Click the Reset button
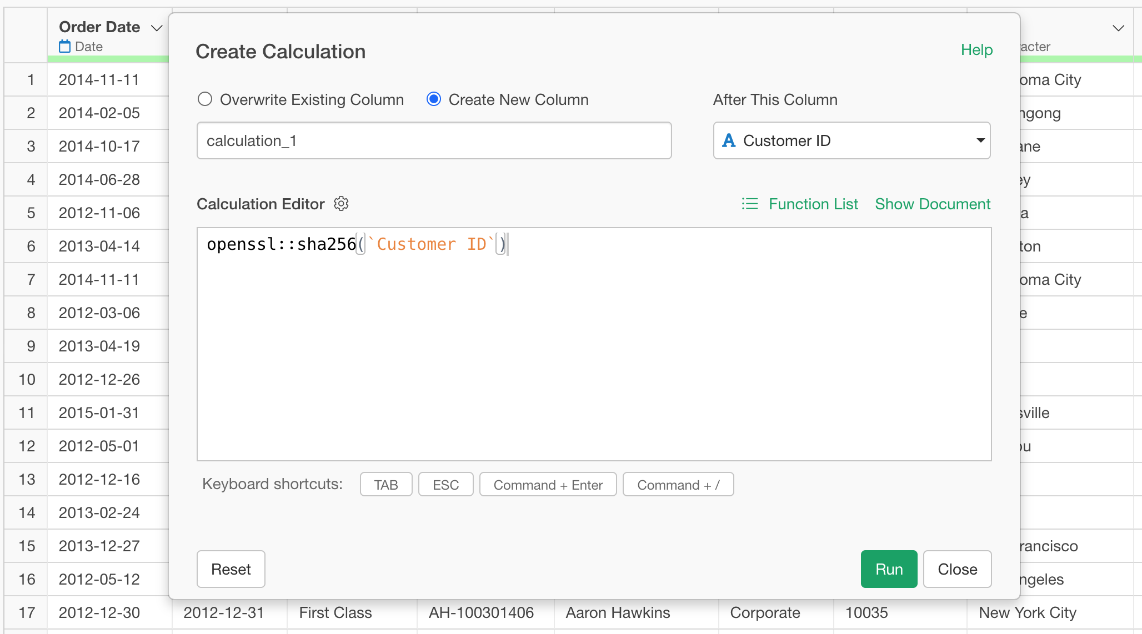 point(231,569)
